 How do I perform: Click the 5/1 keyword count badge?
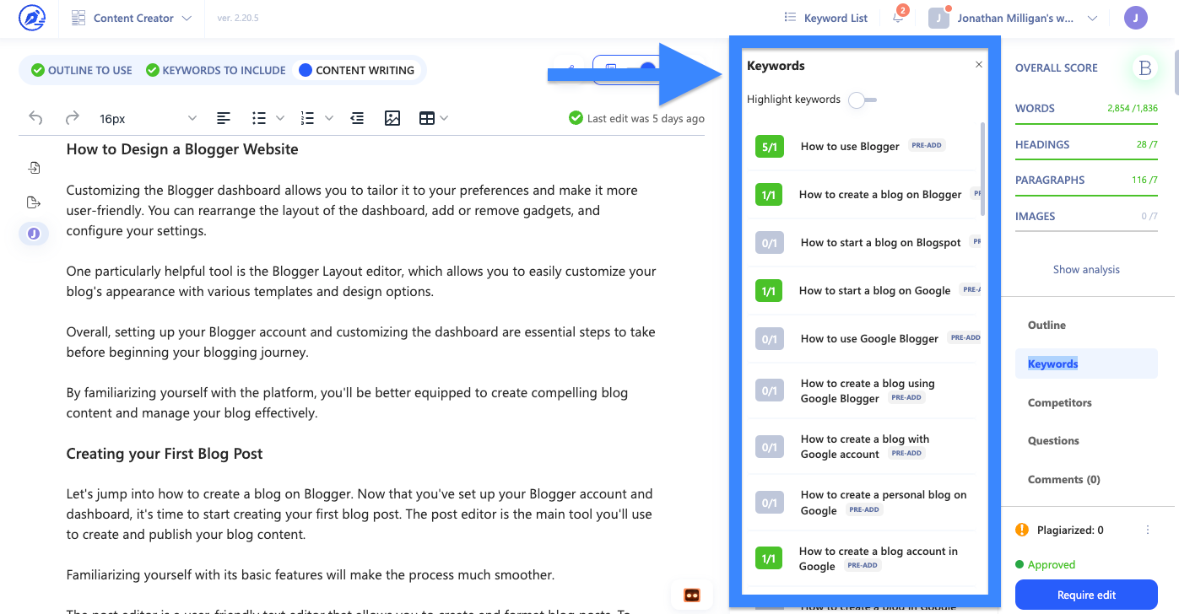[770, 147]
